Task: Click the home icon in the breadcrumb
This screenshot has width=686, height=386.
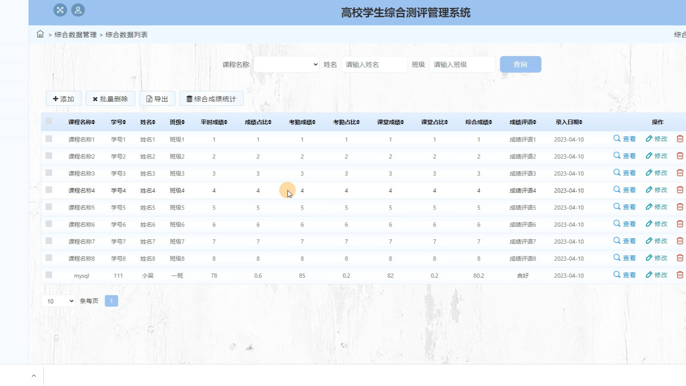Action: [x=40, y=34]
